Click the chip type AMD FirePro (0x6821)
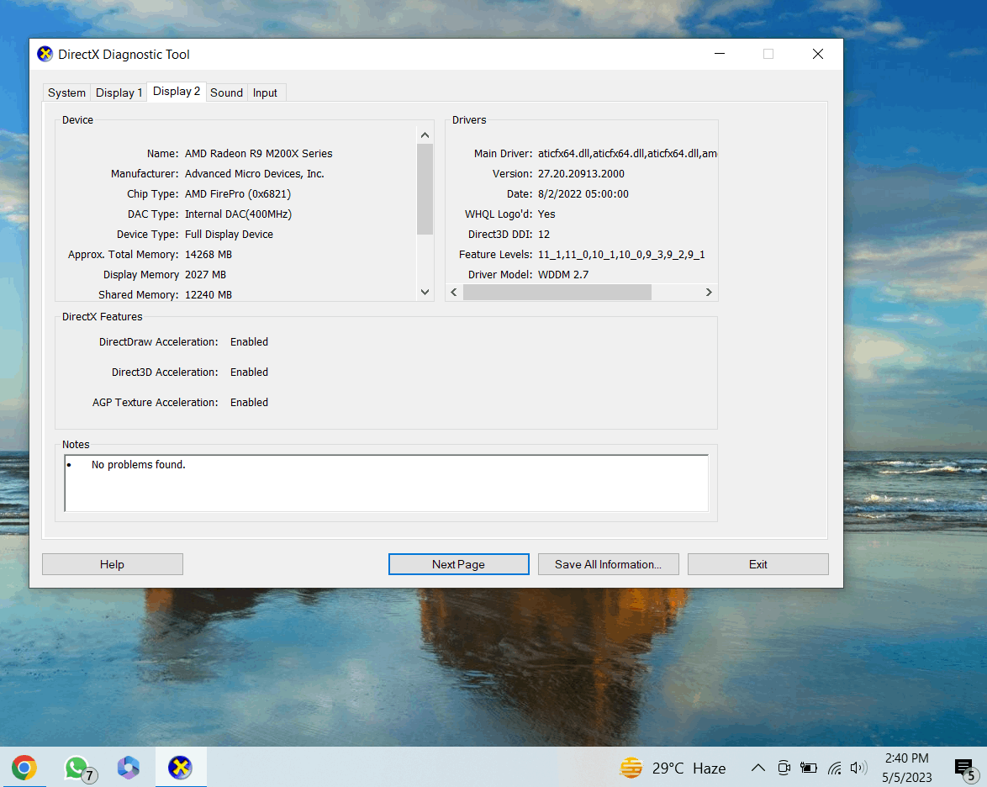 [x=238, y=194]
